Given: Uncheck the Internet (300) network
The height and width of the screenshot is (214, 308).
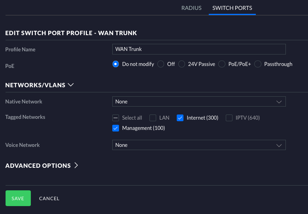Looking at the screenshot, I should tap(180, 118).
